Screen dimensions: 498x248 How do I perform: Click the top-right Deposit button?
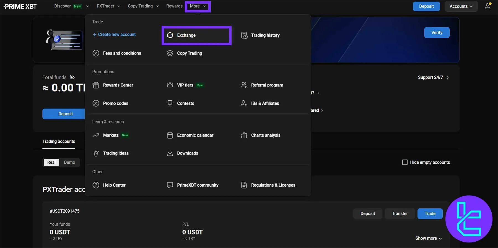click(x=426, y=6)
